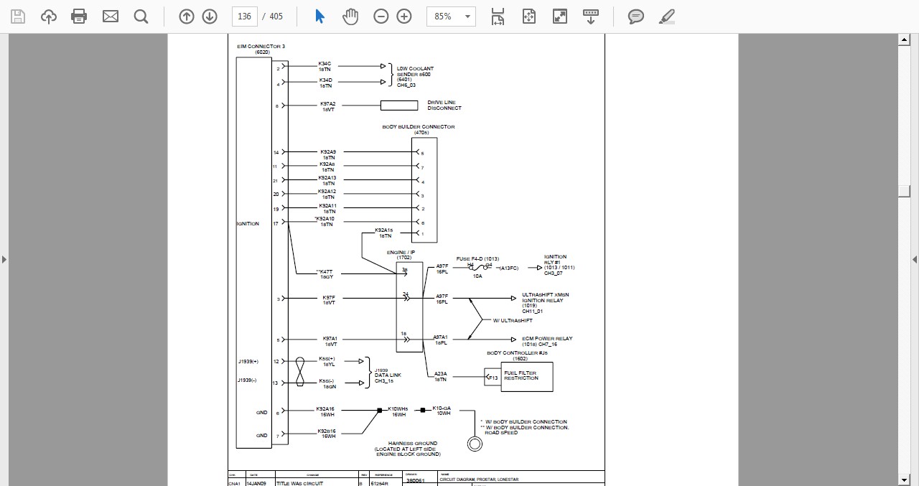This screenshot has height=486, width=919.
Task: Expand the left navigation pane arrow
Action: [4, 259]
